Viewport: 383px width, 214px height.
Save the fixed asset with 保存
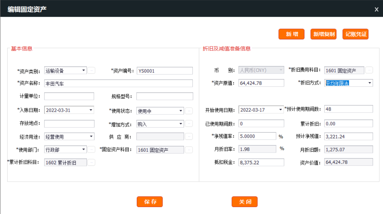pyautogui.click(x=150, y=202)
